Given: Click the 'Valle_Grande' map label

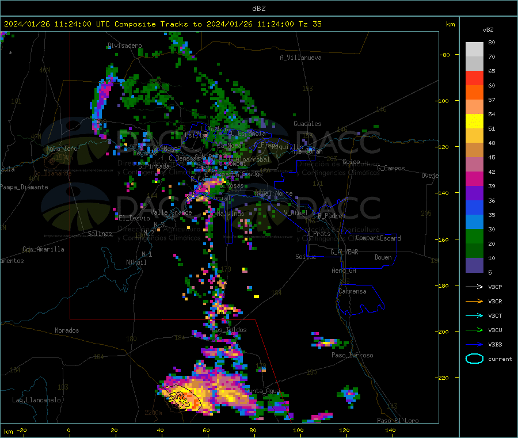Looking at the screenshot, I should coord(171,212).
